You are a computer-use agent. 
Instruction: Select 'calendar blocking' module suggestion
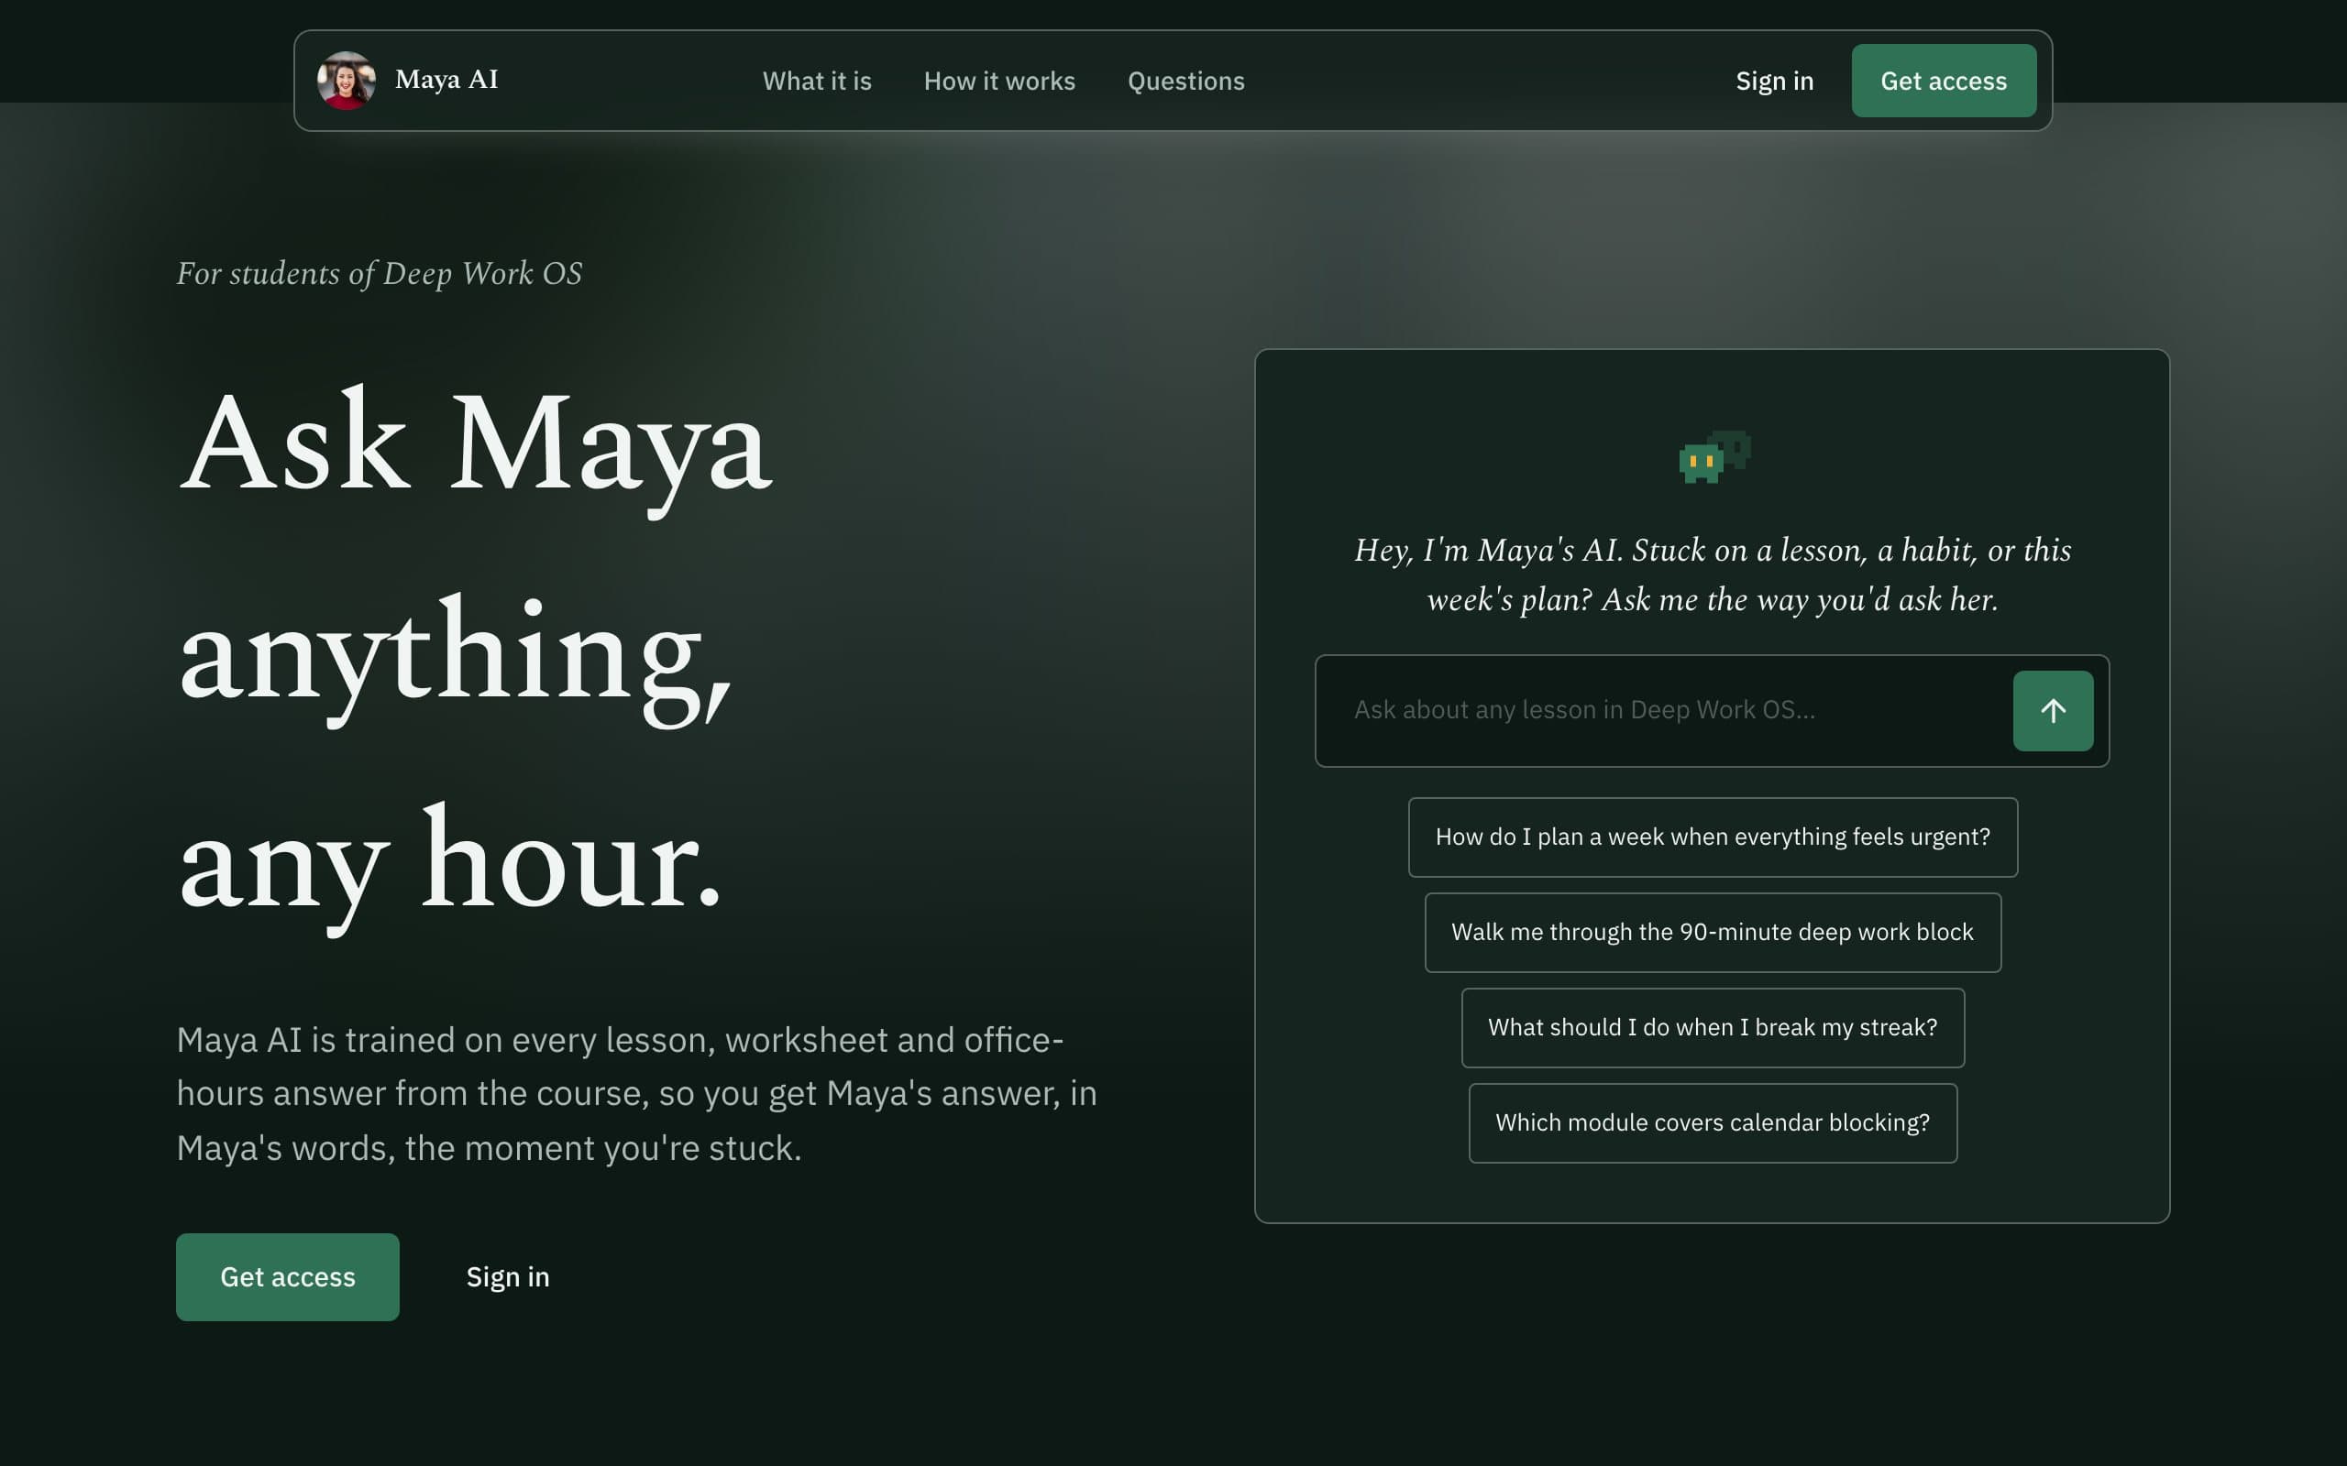click(1712, 1122)
